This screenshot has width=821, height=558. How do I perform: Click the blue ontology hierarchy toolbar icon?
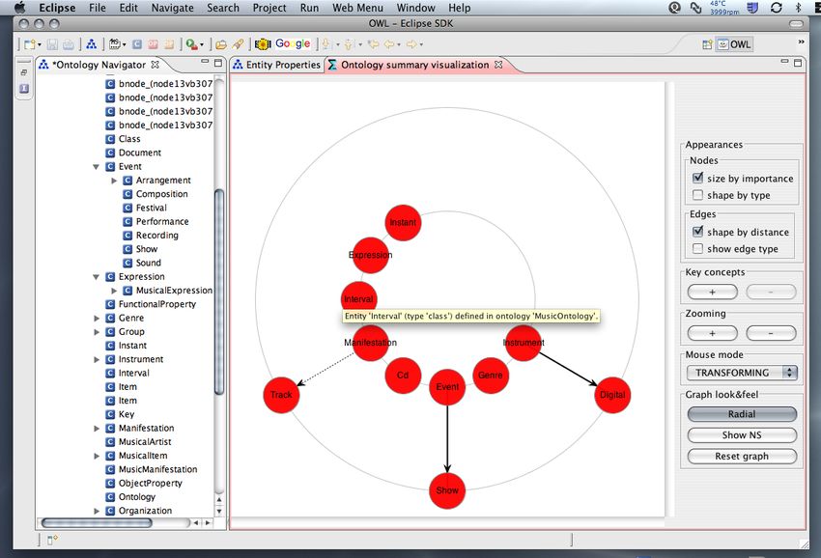click(x=91, y=44)
